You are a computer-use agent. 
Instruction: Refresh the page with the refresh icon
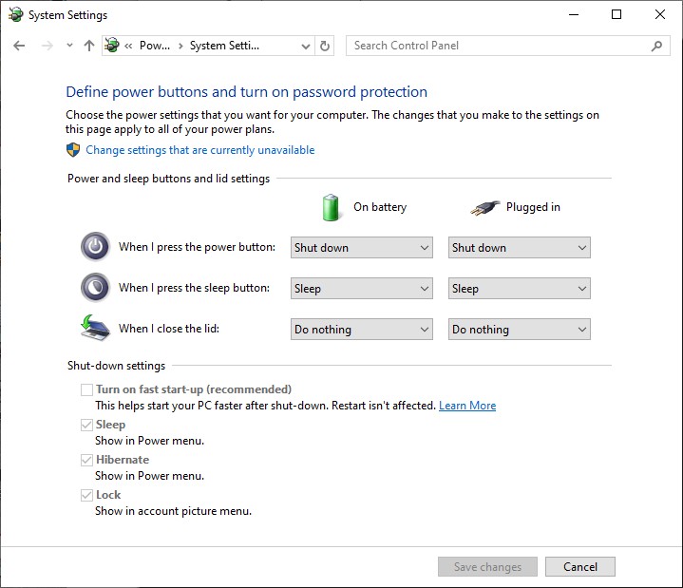tap(325, 46)
